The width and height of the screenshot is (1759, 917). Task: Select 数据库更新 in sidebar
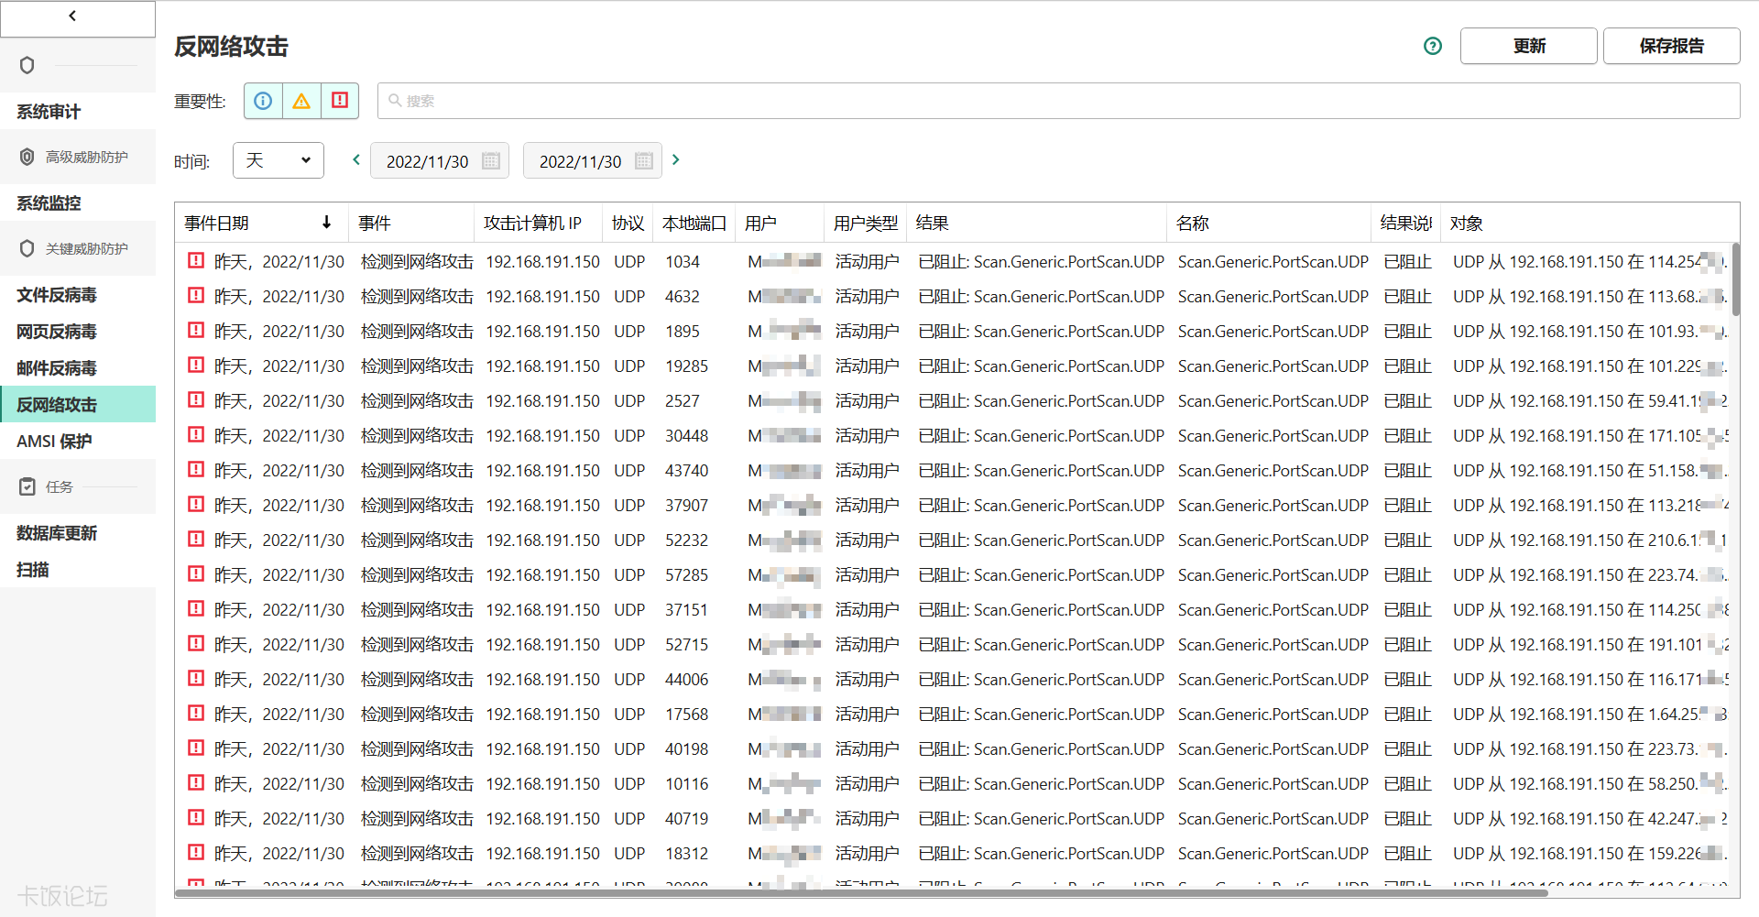pos(78,533)
